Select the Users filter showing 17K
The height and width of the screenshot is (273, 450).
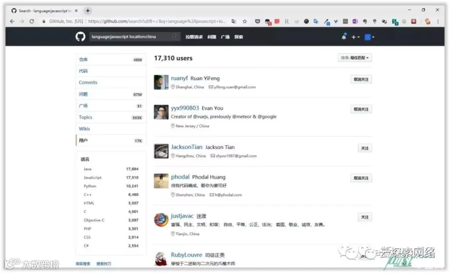[x=111, y=140]
